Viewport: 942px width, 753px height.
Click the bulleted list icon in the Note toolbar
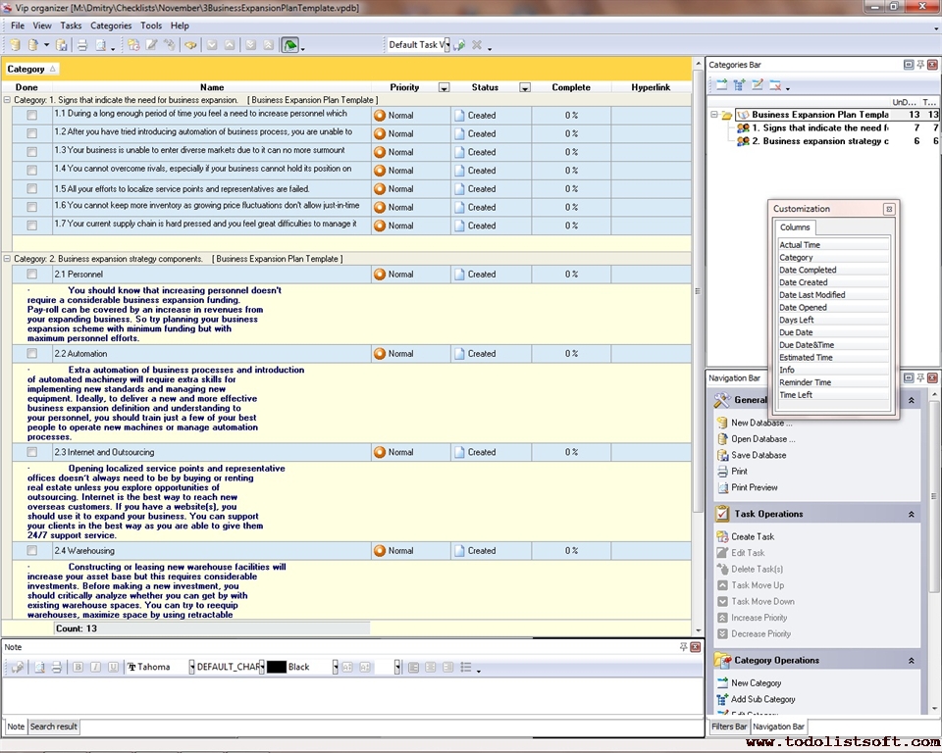click(468, 667)
